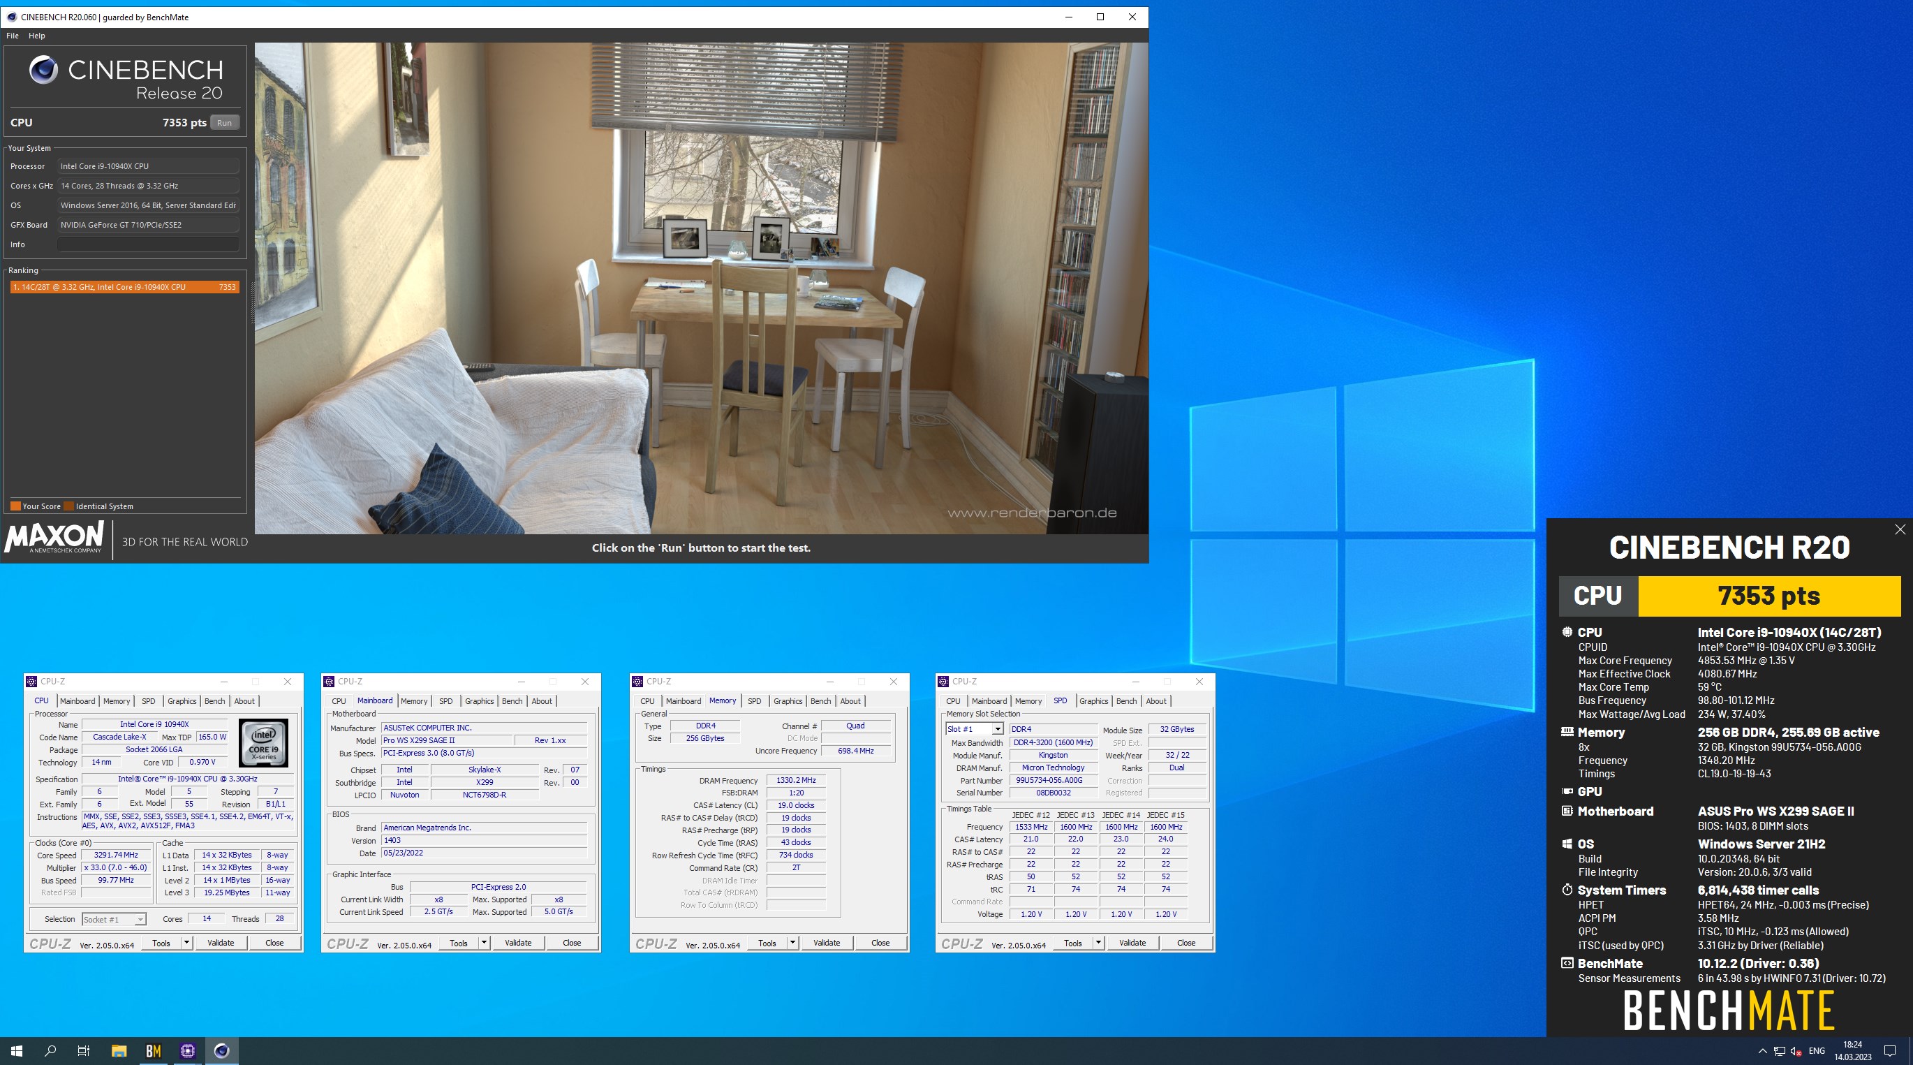
Task: Open Slot #1 dropdown in SPD window
Action: (975, 729)
